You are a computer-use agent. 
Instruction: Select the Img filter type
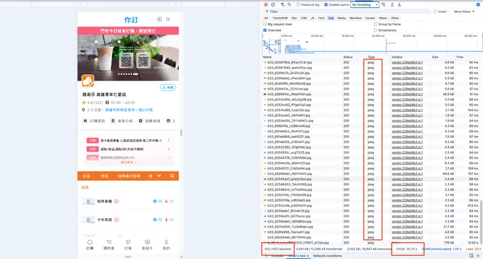[331, 18]
